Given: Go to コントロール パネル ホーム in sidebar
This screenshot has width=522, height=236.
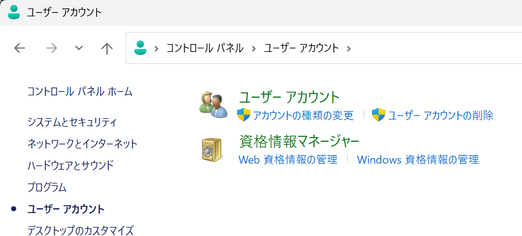Looking at the screenshot, I should (x=80, y=91).
